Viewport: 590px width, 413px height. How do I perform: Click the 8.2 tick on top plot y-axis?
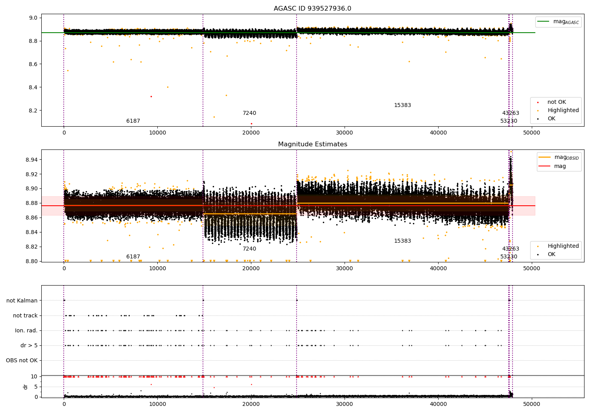33,111
